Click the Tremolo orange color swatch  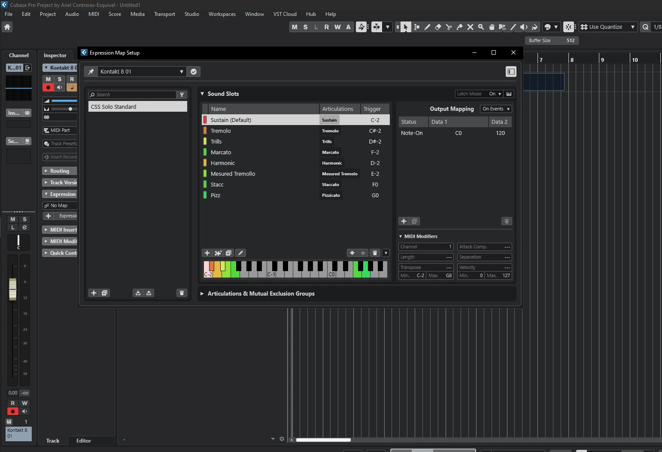[x=205, y=131]
